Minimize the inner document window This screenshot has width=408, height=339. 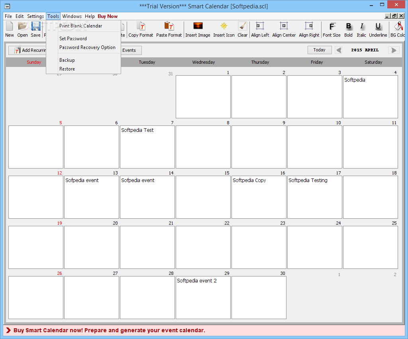point(388,16)
